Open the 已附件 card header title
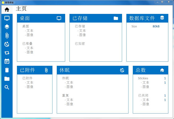Image resolution: width=174 pixels, height=119 pixels. click(28, 70)
